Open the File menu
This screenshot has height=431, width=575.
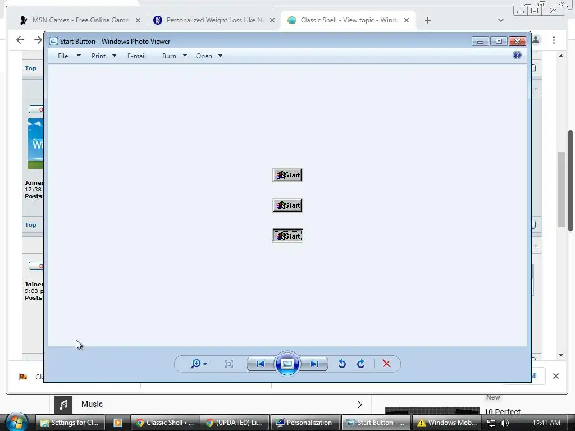63,56
